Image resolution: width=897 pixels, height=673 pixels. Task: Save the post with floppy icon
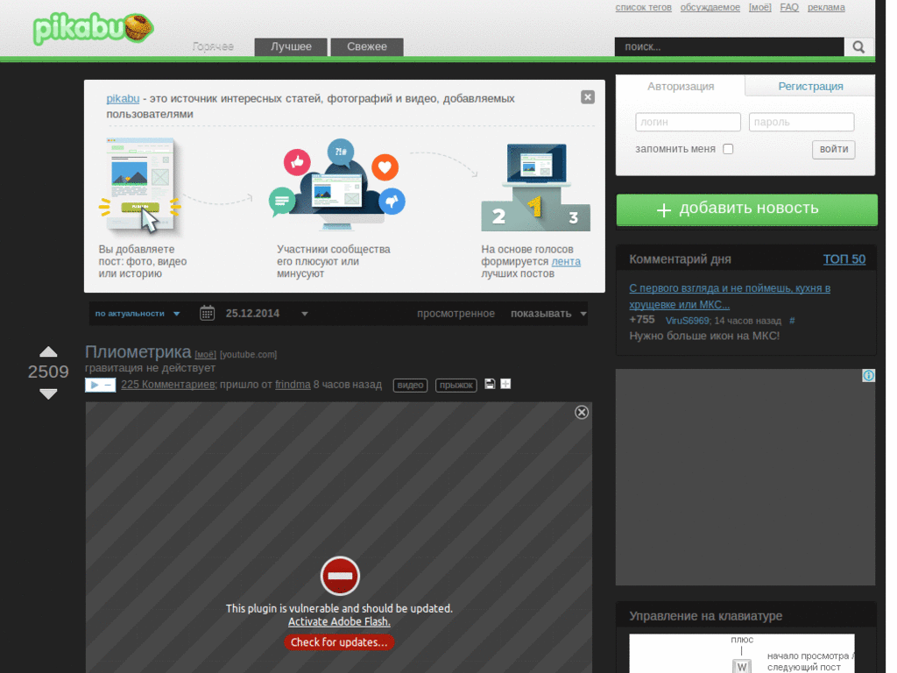(x=490, y=384)
